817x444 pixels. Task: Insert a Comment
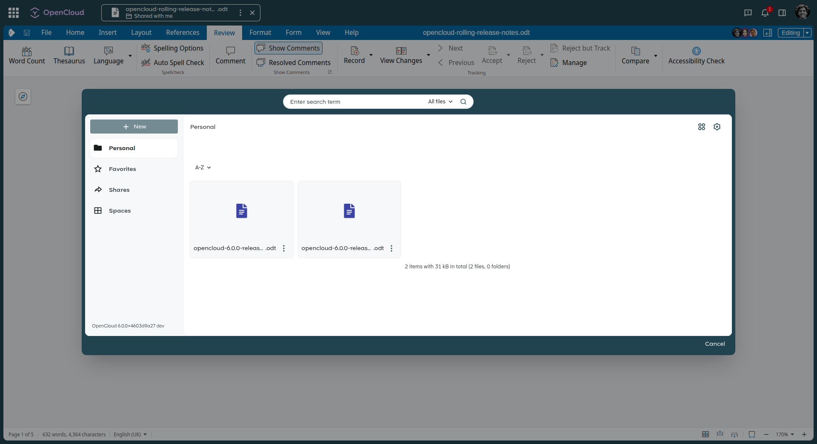[230, 54]
